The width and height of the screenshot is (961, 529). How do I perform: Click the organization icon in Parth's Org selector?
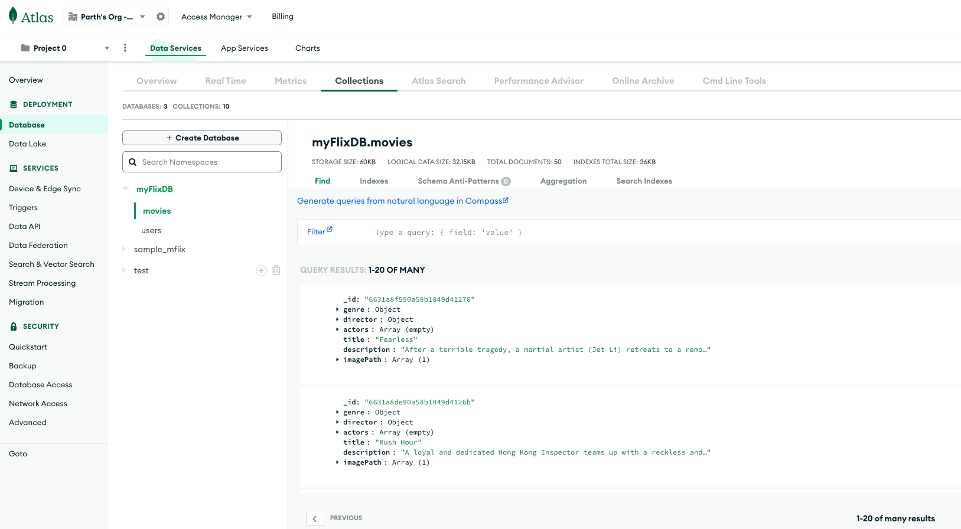73,17
